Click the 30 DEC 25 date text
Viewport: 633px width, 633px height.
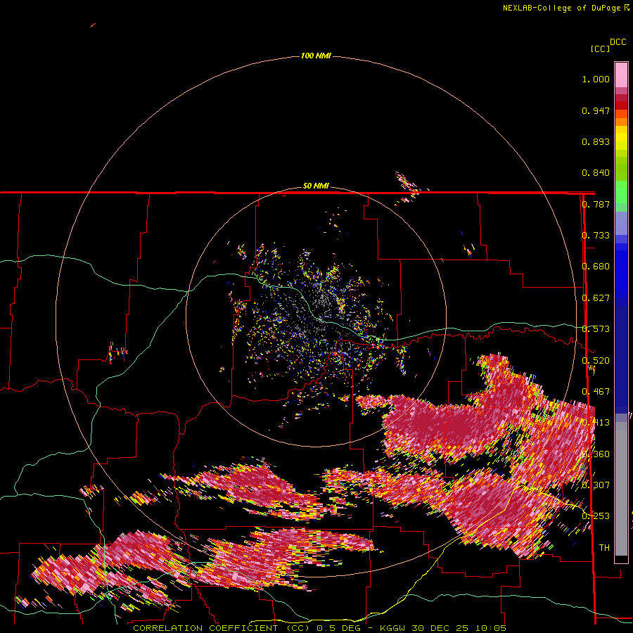coord(440,628)
